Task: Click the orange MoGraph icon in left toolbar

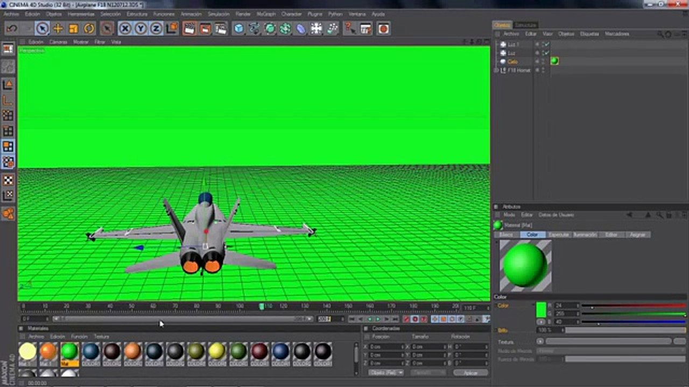Action: point(8,213)
